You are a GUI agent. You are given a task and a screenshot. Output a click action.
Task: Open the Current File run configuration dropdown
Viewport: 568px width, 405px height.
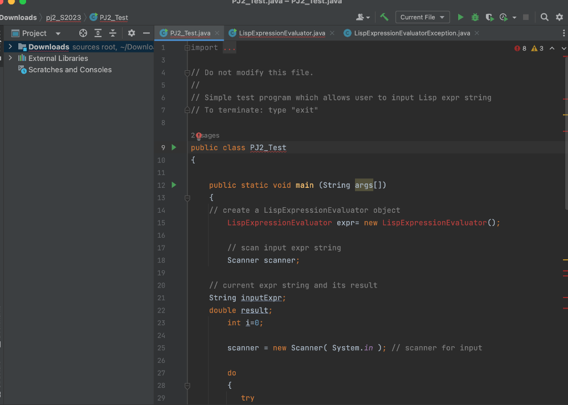click(x=422, y=17)
